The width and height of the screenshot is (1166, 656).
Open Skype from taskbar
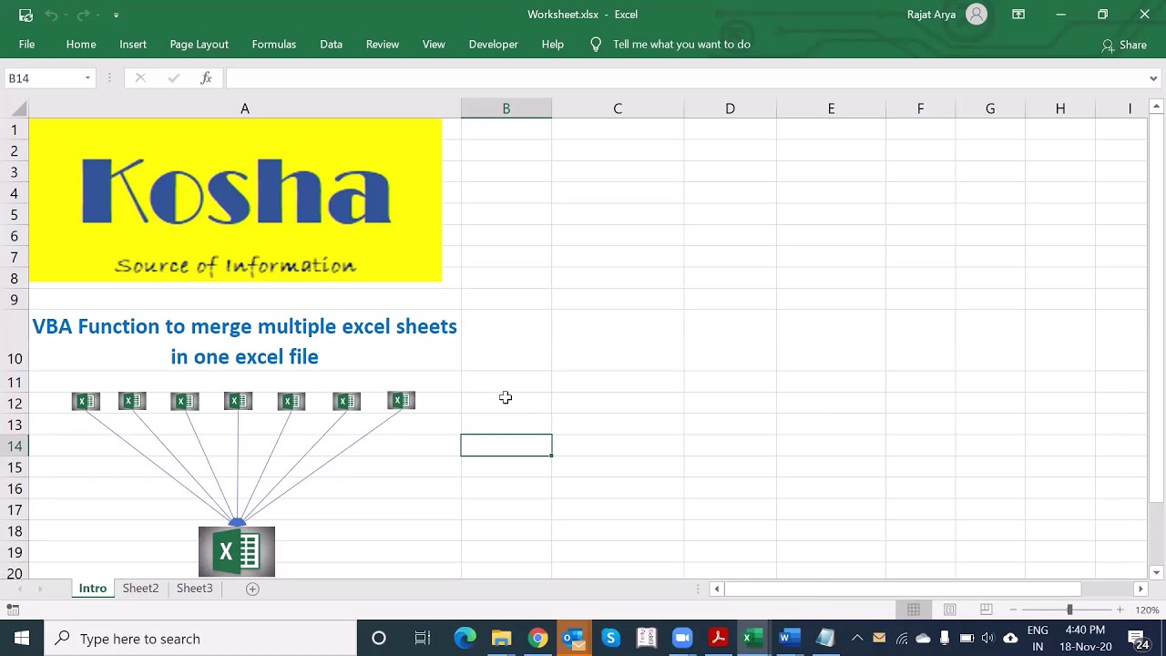pyautogui.click(x=610, y=639)
